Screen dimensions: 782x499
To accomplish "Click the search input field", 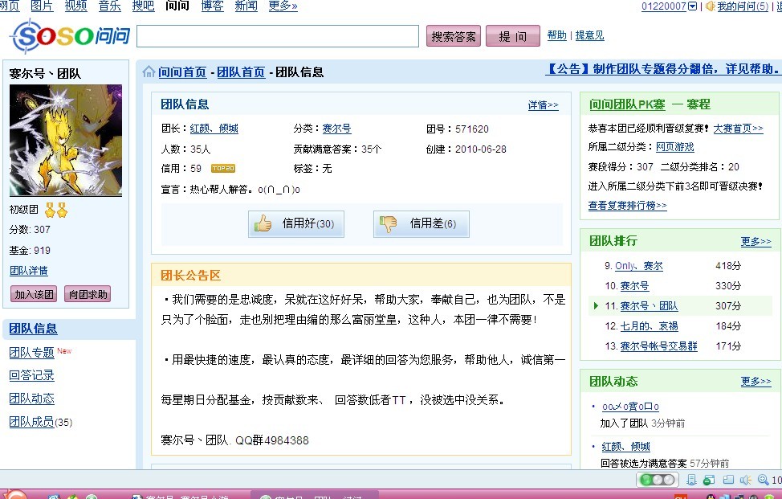I will click(278, 36).
